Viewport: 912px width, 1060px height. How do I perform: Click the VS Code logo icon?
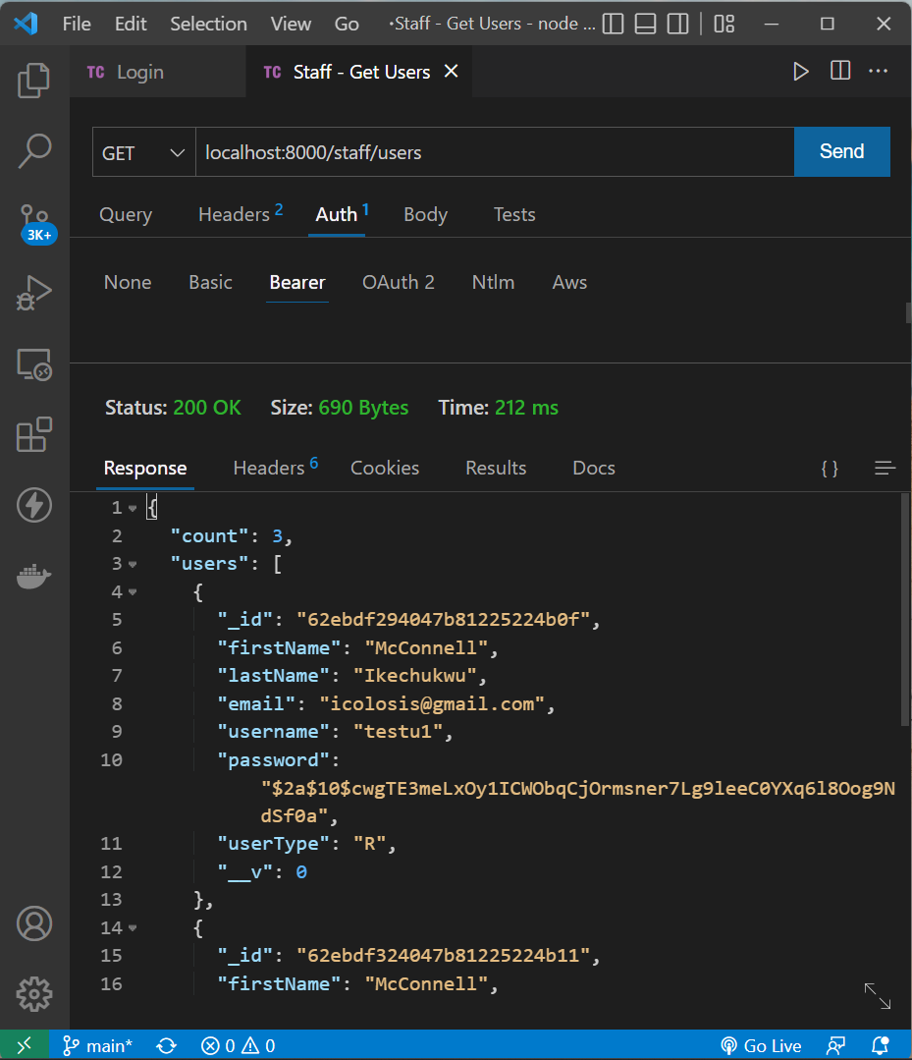coord(26,24)
